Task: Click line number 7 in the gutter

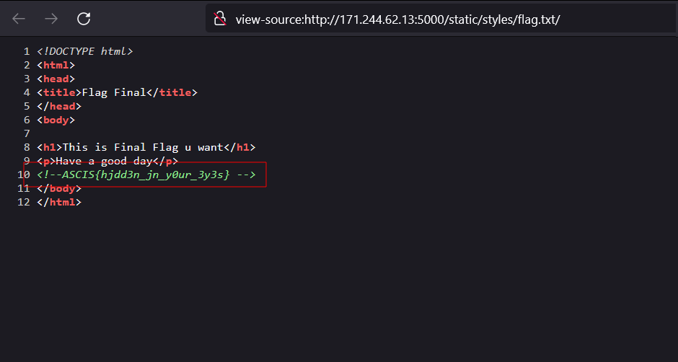Action: (27, 133)
